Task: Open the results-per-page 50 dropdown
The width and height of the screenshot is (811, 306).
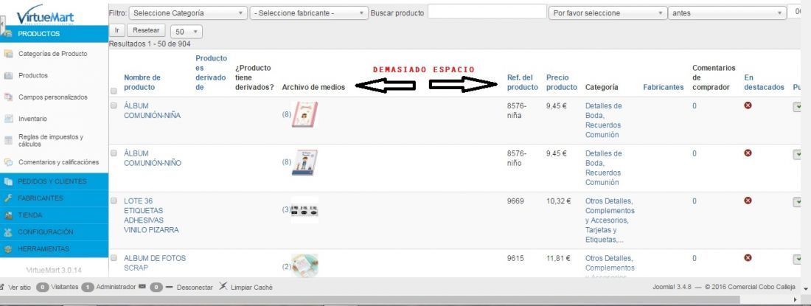Action: pos(187,32)
